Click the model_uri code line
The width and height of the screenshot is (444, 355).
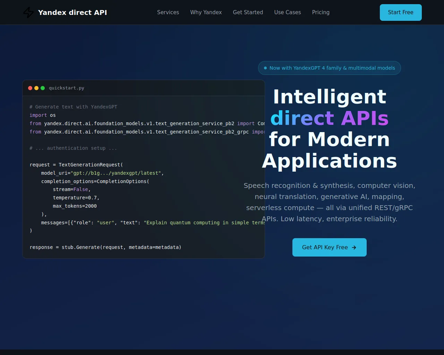point(102,173)
